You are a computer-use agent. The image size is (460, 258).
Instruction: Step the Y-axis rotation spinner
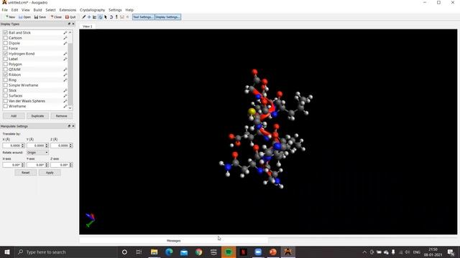[47, 165]
